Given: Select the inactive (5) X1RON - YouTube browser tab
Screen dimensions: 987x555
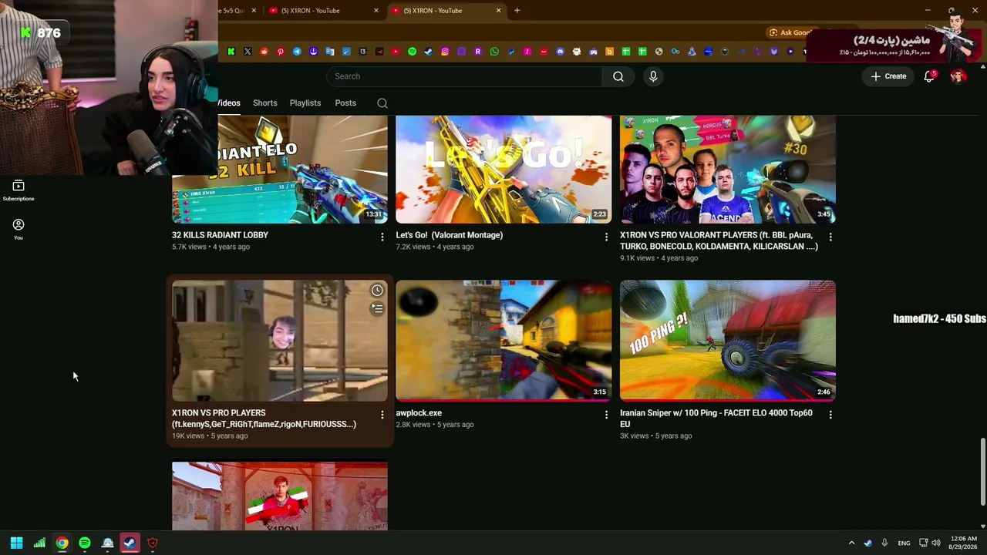Looking at the screenshot, I should (322, 11).
